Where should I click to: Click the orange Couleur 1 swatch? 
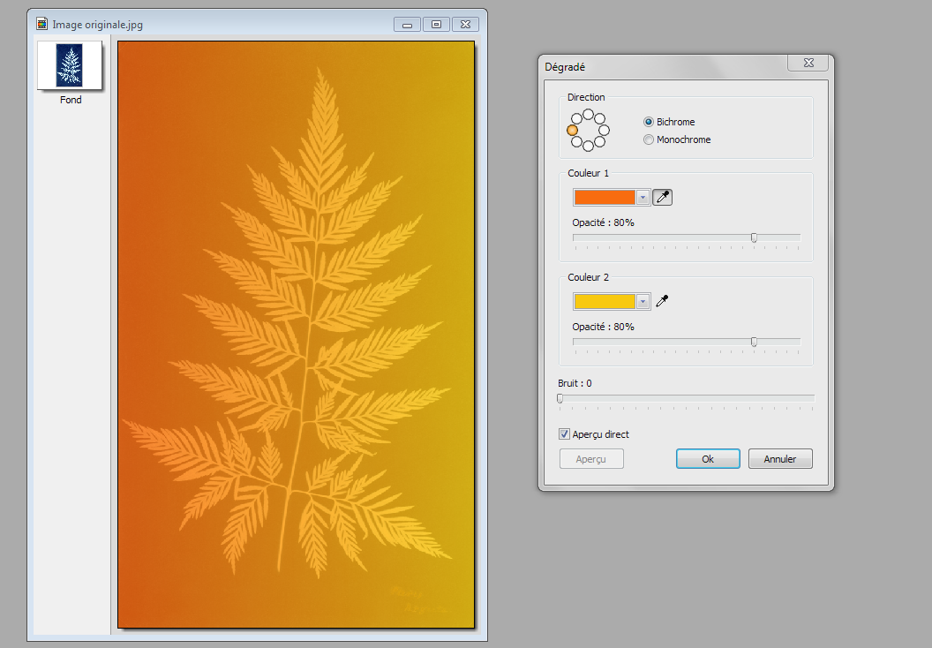[605, 198]
